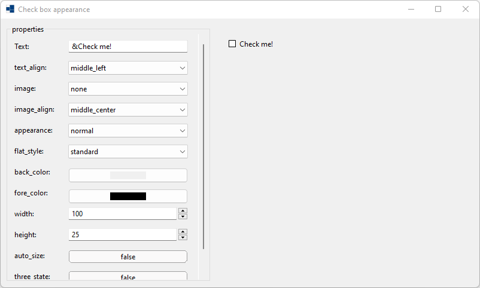This screenshot has height=288, width=480.
Task: Open the text_align dropdown
Action: (x=128, y=68)
